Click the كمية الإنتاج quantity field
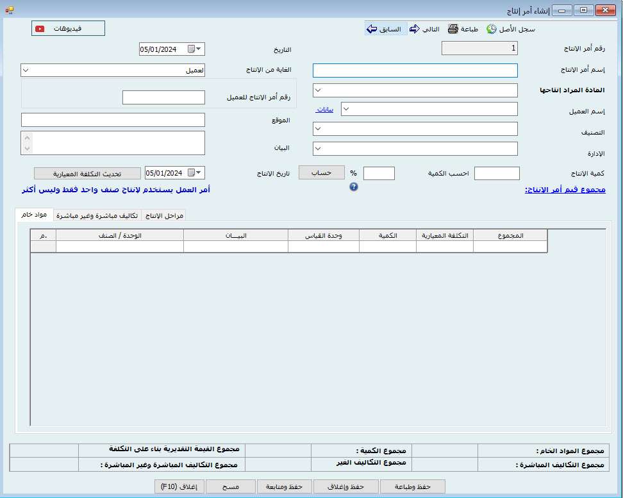 tap(497, 173)
